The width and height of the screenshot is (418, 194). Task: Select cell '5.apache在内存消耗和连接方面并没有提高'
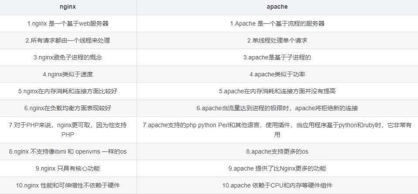tap(277, 91)
